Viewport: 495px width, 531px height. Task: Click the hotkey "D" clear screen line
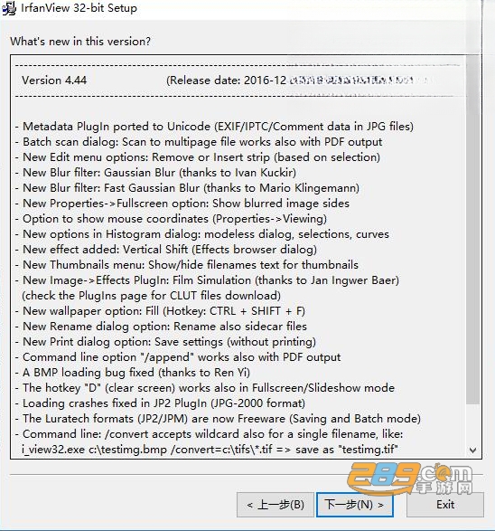tap(205, 388)
